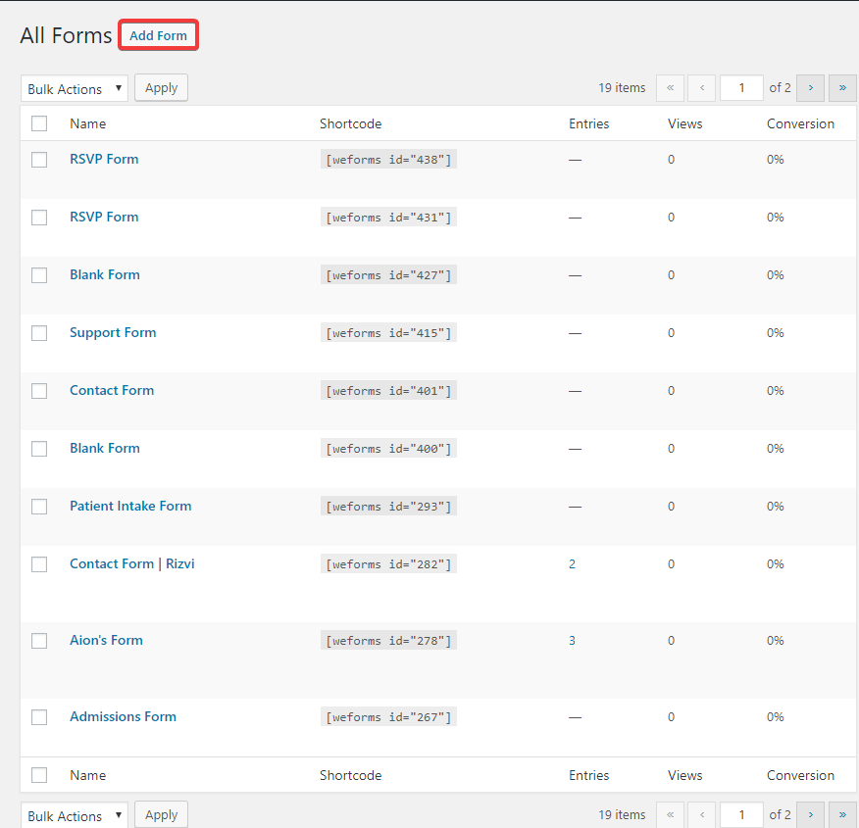This screenshot has height=828, width=859.
Task: Select shortcode [weforms id="278"]
Action: coord(388,640)
